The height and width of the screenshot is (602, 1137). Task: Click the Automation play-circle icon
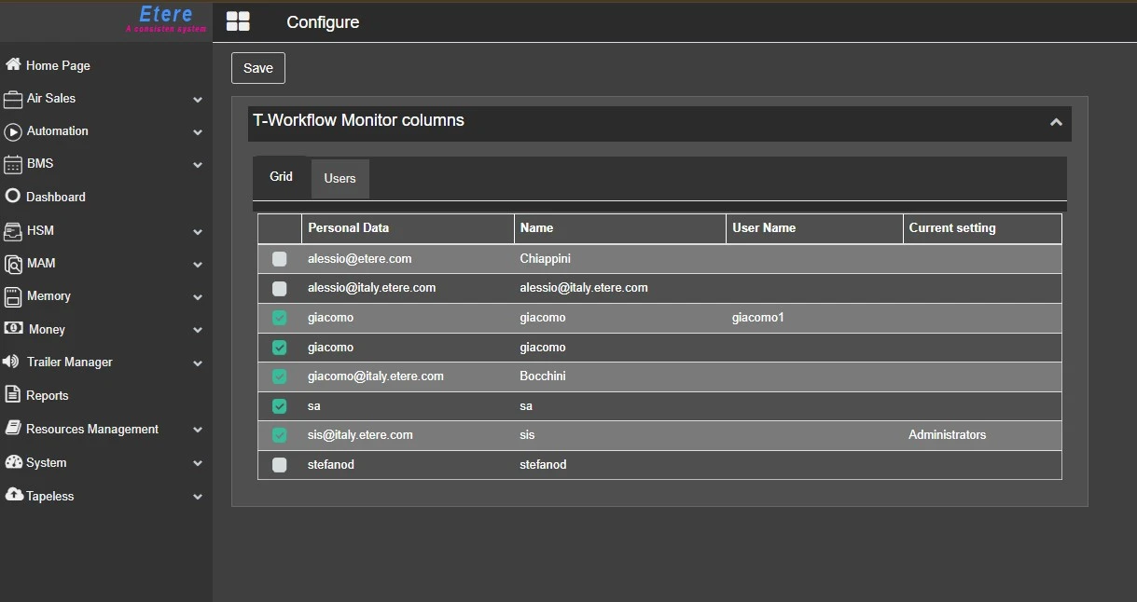coord(13,131)
